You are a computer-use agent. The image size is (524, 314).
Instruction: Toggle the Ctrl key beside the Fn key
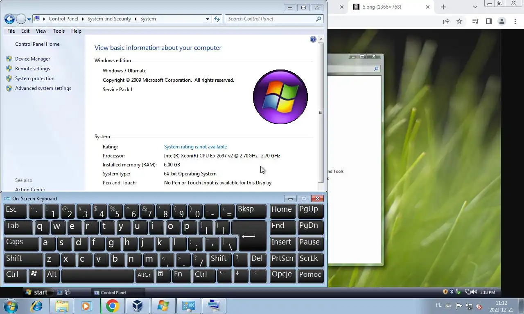(x=204, y=276)
